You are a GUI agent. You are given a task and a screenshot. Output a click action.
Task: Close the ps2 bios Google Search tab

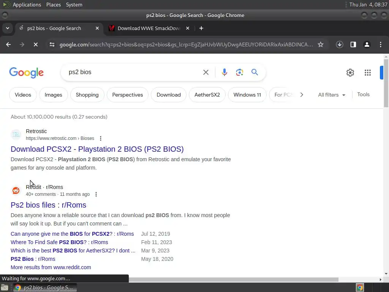97,28
